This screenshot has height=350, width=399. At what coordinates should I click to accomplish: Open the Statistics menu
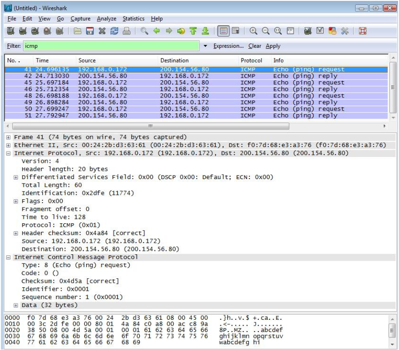pyautogui.click(x=133, y=18)
